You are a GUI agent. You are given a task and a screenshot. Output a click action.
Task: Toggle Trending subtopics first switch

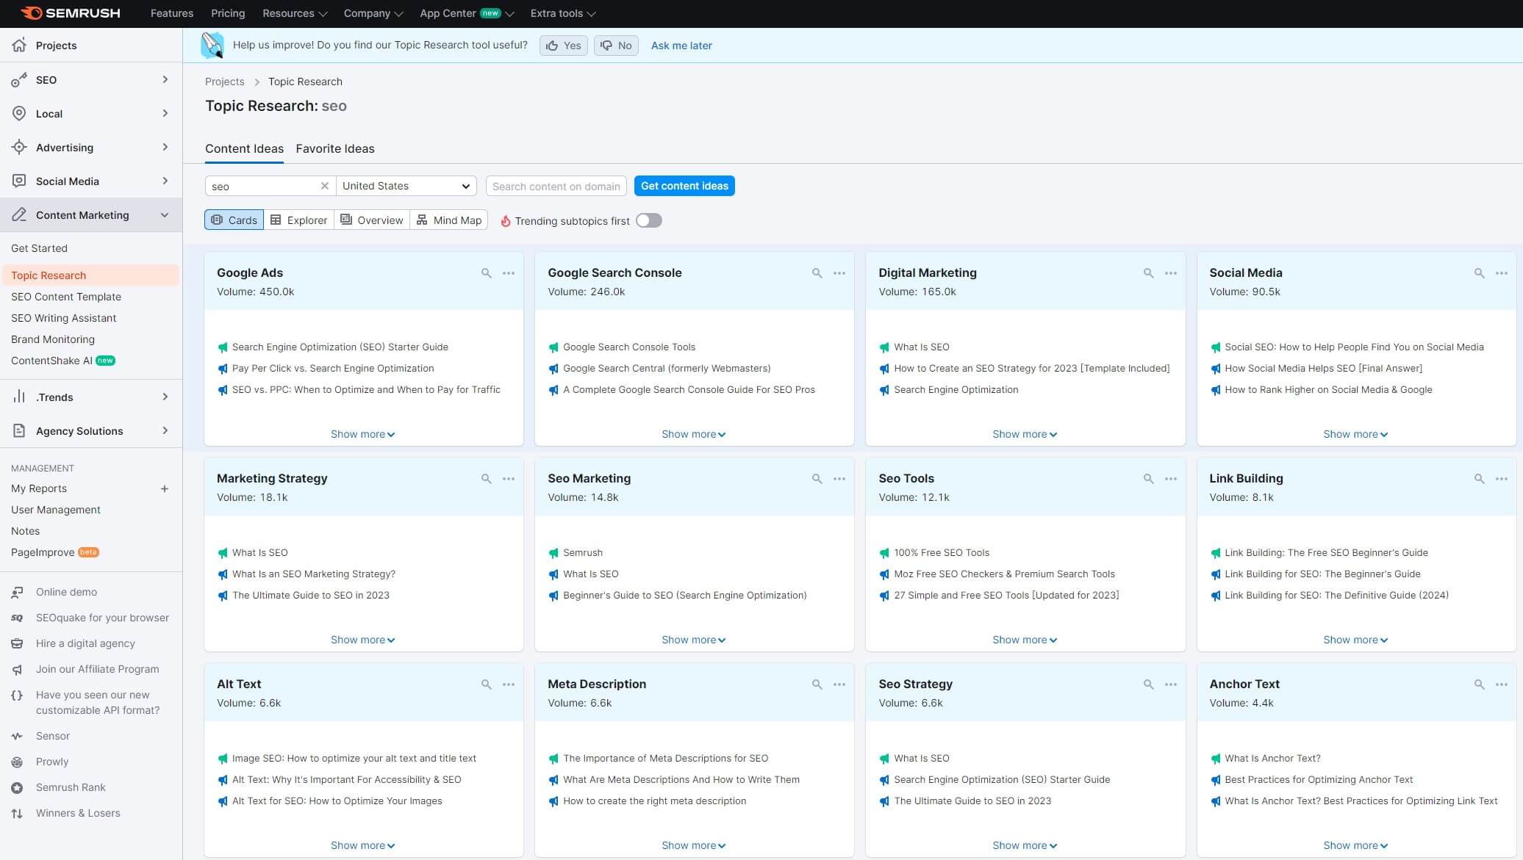tap(649, 220)
